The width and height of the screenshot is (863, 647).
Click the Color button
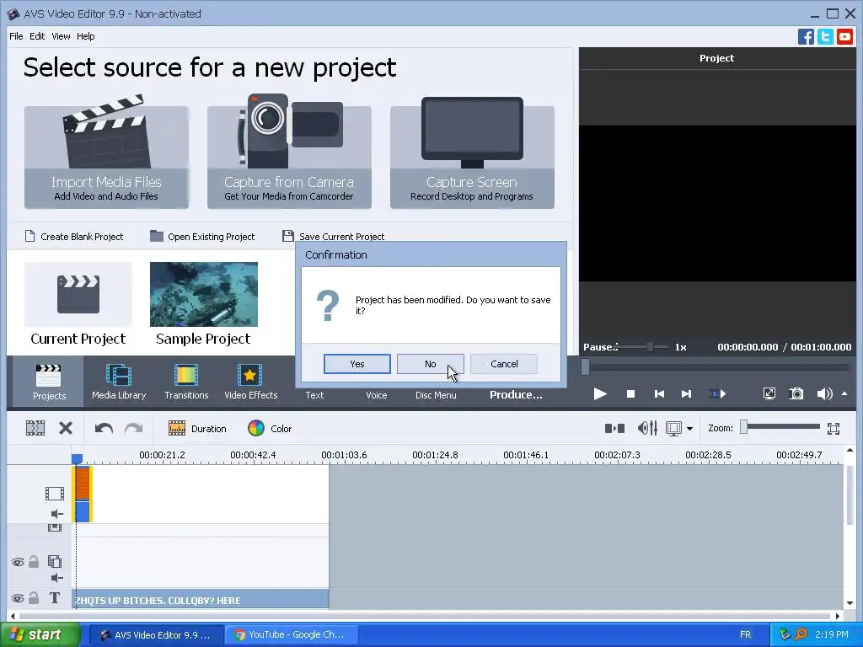(x=270, y=429)
